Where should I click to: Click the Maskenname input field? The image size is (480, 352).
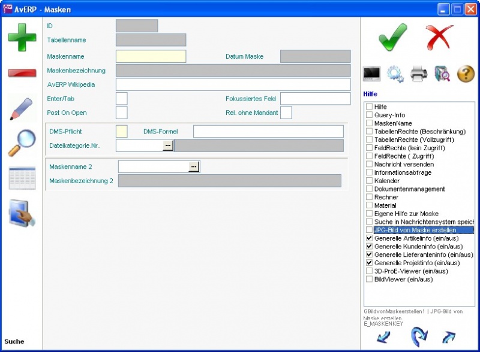tap(151, 57)
